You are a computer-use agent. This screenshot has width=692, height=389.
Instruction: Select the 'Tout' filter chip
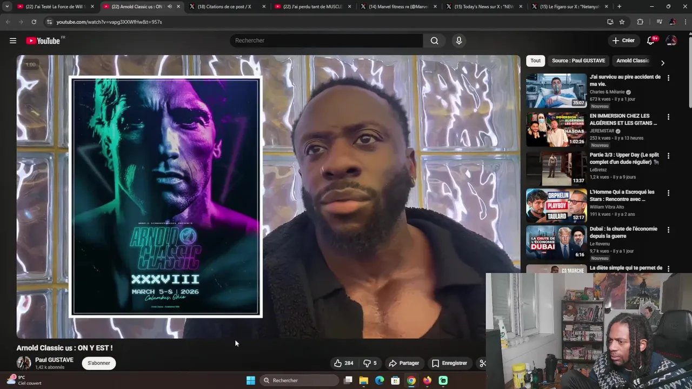[x=535, y=61]
